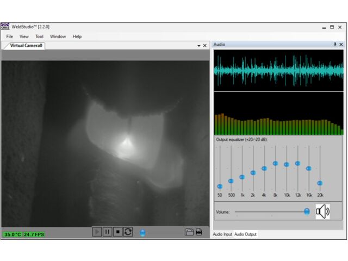348x261 pixels.
Task: Switch to the Audio Input tab
Action: click(x=222, y=234)
